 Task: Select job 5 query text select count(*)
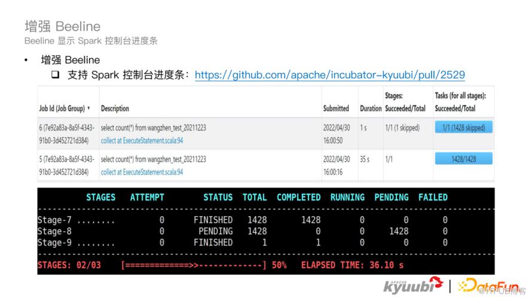point(154,159)
